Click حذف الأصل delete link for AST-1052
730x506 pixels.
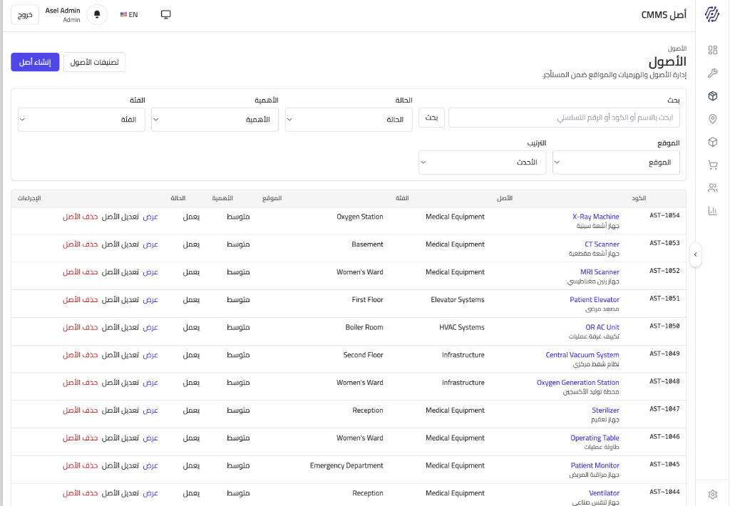coord(80,272)
